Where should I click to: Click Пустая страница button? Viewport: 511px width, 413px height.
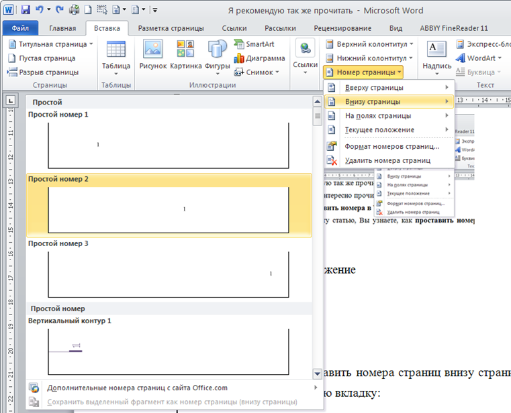tap(42, 58)
